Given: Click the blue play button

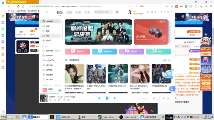Looking at the screenshot, I should [107, 98].
